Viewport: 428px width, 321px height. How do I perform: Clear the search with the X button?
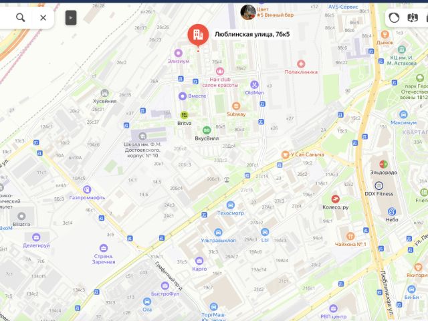pos(43,18)
